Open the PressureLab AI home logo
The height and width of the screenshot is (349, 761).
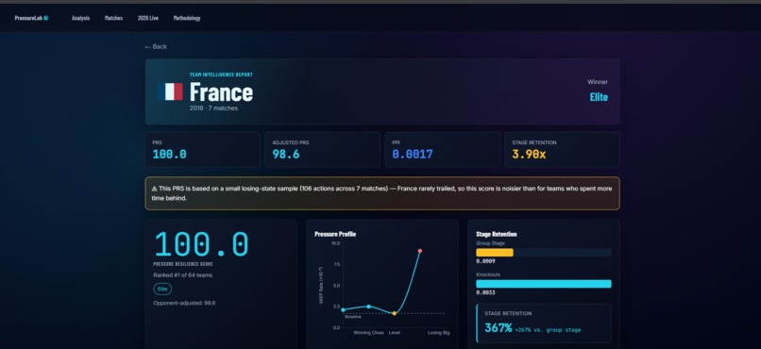(31, 18)
